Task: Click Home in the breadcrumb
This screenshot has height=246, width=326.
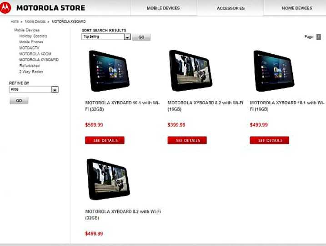Action: point(15,21)
